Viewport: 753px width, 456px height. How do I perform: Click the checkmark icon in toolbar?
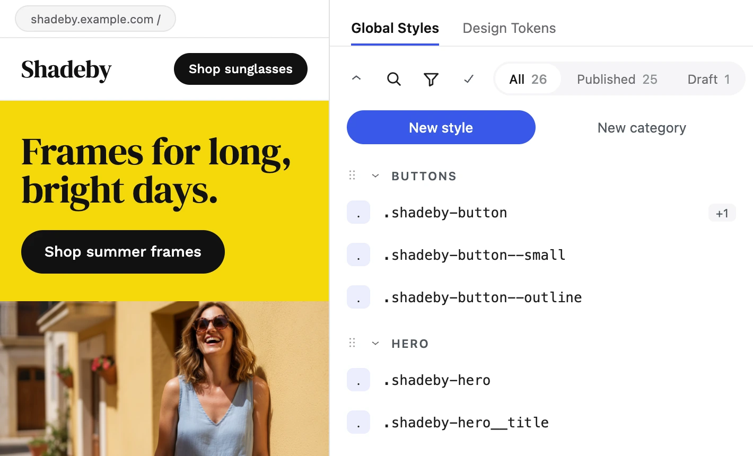pyautogui.click(x=469, y=79)
